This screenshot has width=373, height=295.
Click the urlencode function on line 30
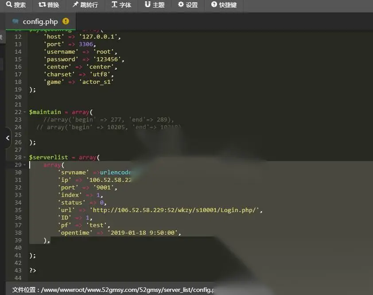pos(115,173)
